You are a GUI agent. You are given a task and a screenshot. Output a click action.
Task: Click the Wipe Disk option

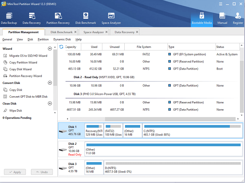point(15,111)
